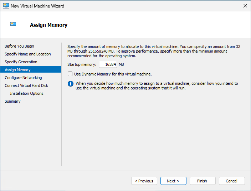This screenshot has width=251, height=191.
Task: Go to the Summary page
Action: (x=12, y=101)
